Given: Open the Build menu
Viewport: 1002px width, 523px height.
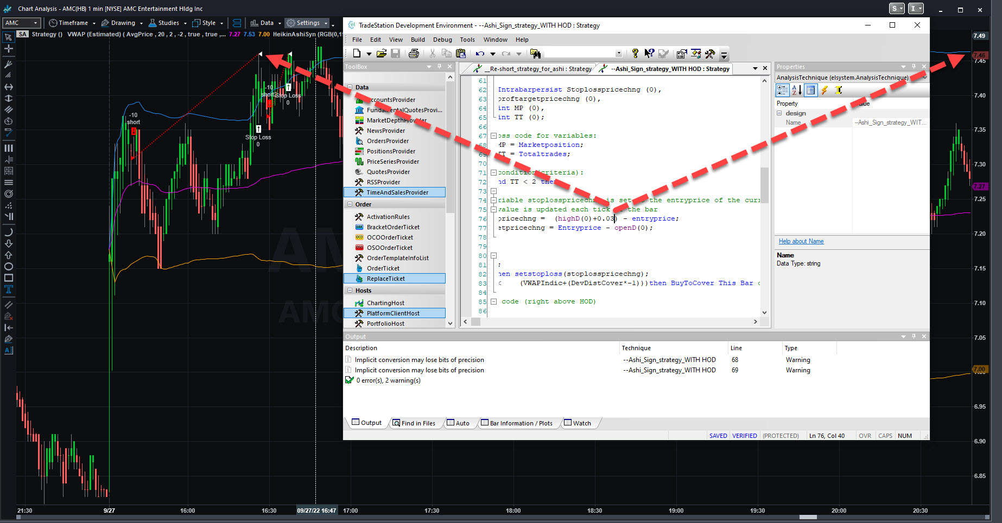Looking at the screenshot, I should click(x=418, y=40).
